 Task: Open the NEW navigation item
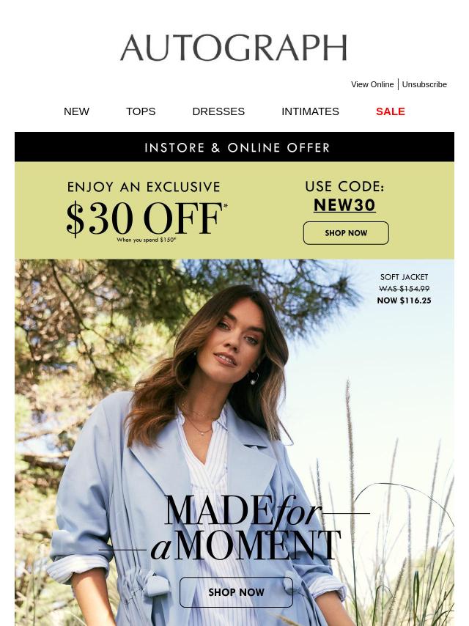pyautogui.click(x=76, y=111)
